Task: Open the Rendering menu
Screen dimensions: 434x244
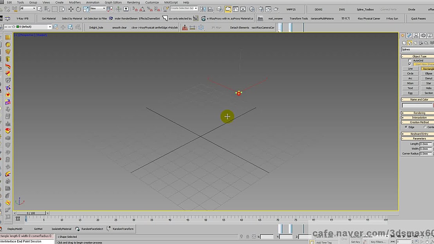Action: 133,2
